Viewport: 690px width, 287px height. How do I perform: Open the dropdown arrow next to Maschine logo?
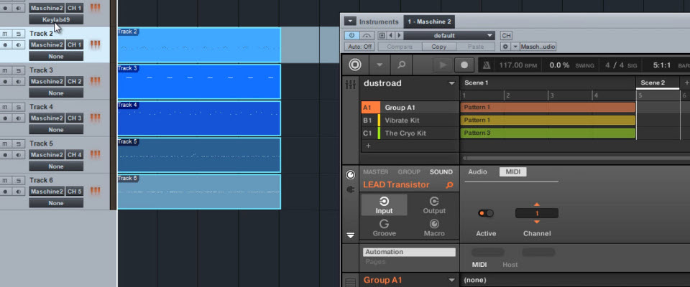point(379,65)
